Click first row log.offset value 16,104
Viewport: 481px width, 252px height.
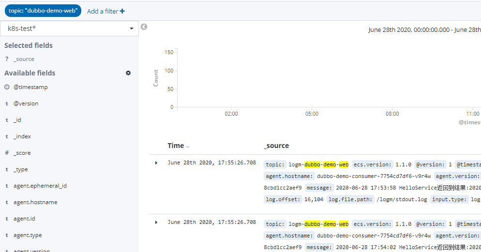[x=314, y=200]
